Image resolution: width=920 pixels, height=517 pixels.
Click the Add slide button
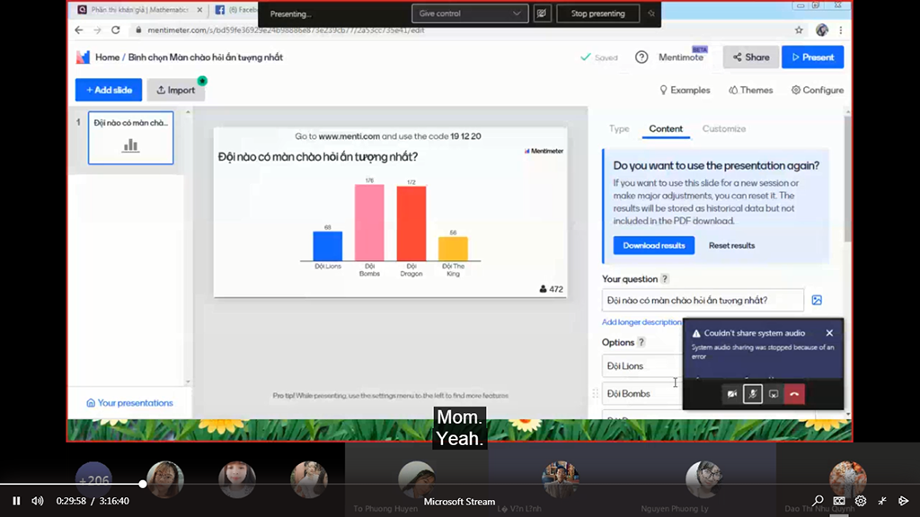[x=109, y=91]
